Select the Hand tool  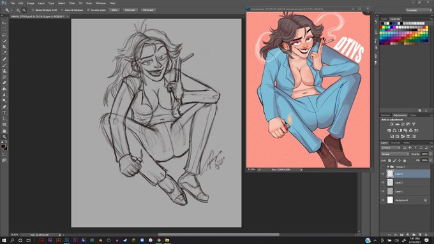pos(4,131)
